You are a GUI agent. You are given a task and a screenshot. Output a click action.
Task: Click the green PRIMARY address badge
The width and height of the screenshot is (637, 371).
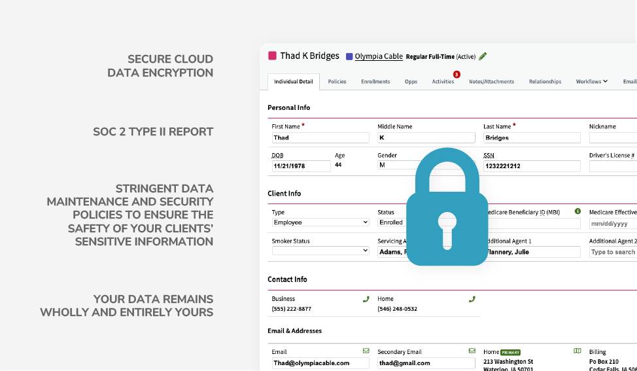tap(510, 352)
